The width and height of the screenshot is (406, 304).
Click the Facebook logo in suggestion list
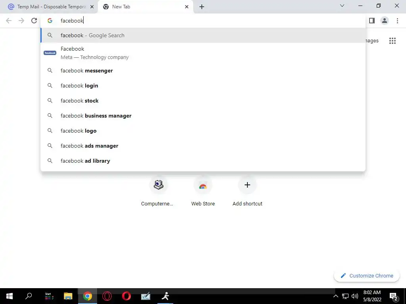click(x=50, y=53)
